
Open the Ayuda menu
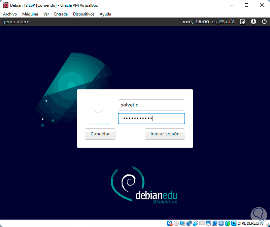click(x=105, y=14)
